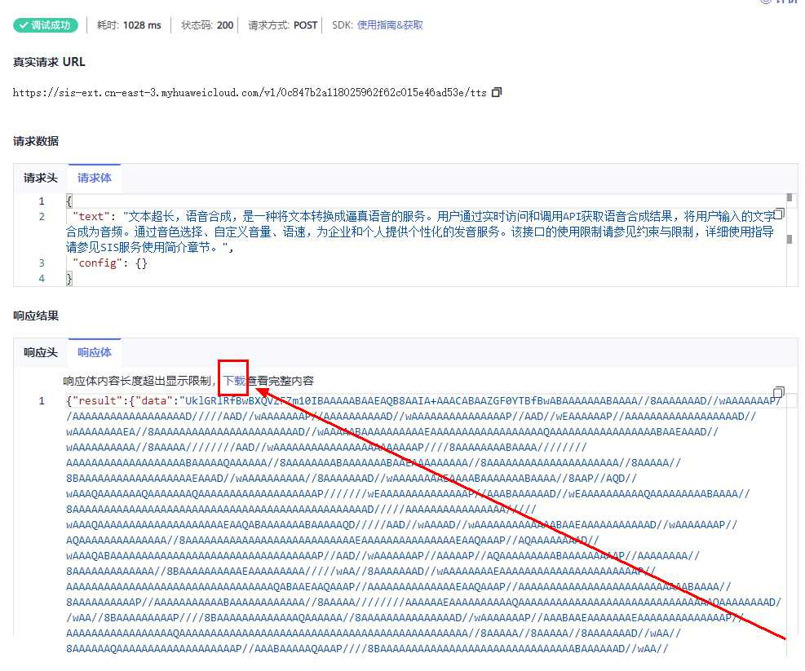805x671 pixels.
Task: Click the 状态码 200 label
Action: click(x=207, y=25)
